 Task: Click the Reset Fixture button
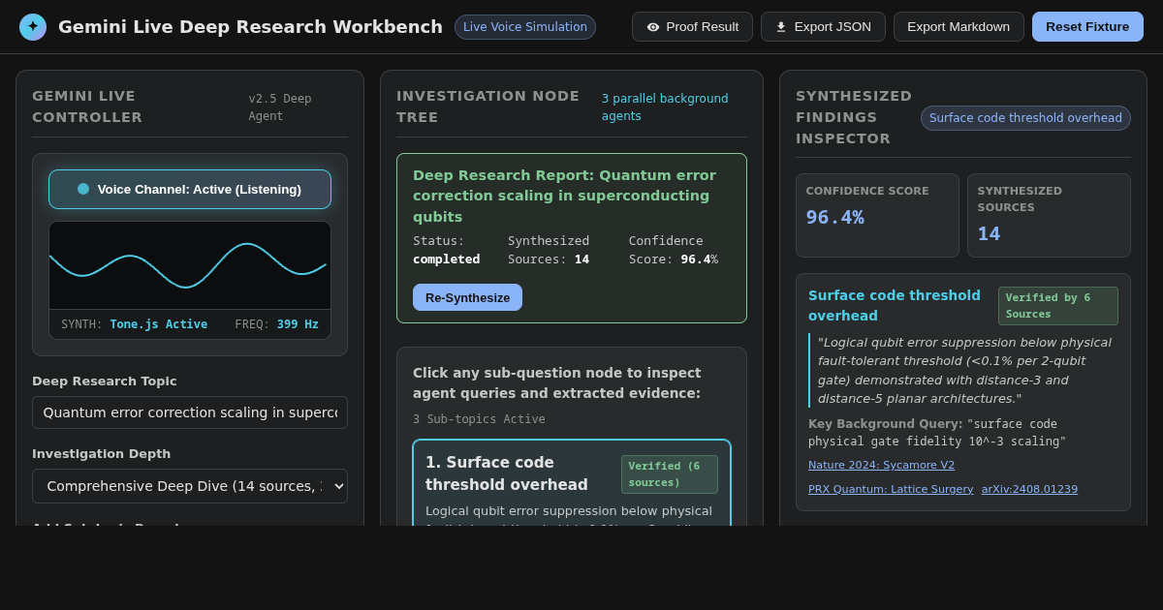1087,27
